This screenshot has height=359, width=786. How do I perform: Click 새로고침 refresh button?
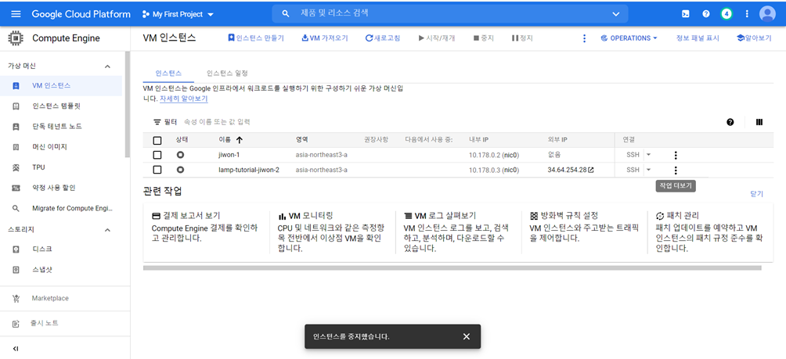click(383, 38)
